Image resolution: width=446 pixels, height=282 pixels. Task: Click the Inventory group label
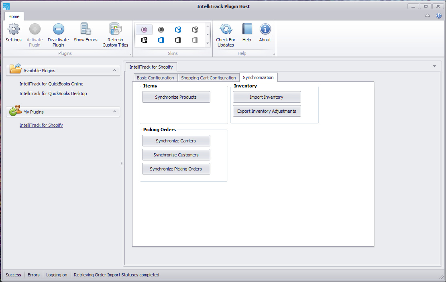245,86
